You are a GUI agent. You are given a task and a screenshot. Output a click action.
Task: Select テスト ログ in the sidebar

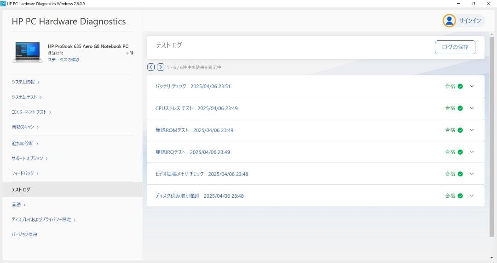pos(21,190)
